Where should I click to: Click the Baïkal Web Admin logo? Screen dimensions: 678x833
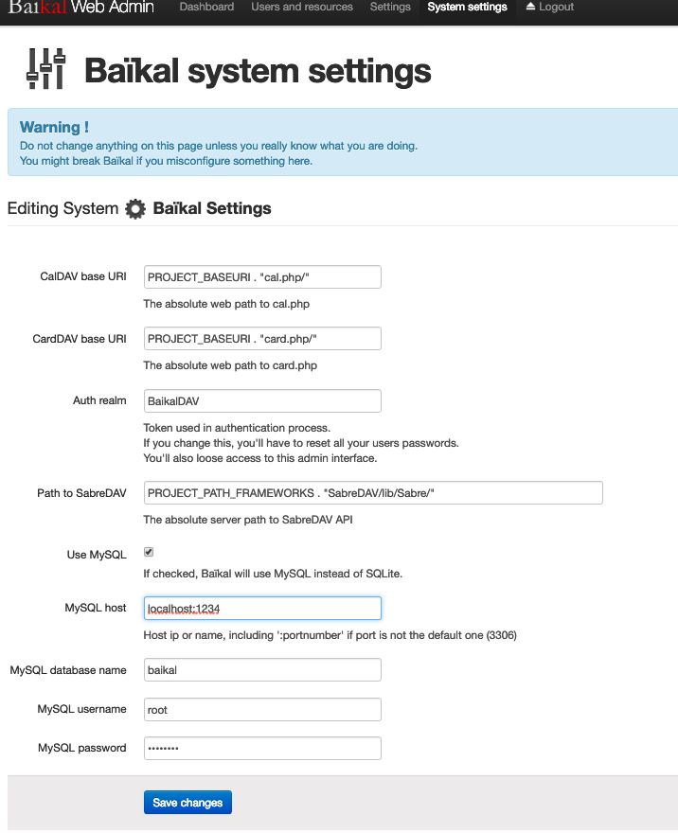[x=84, y=7]
